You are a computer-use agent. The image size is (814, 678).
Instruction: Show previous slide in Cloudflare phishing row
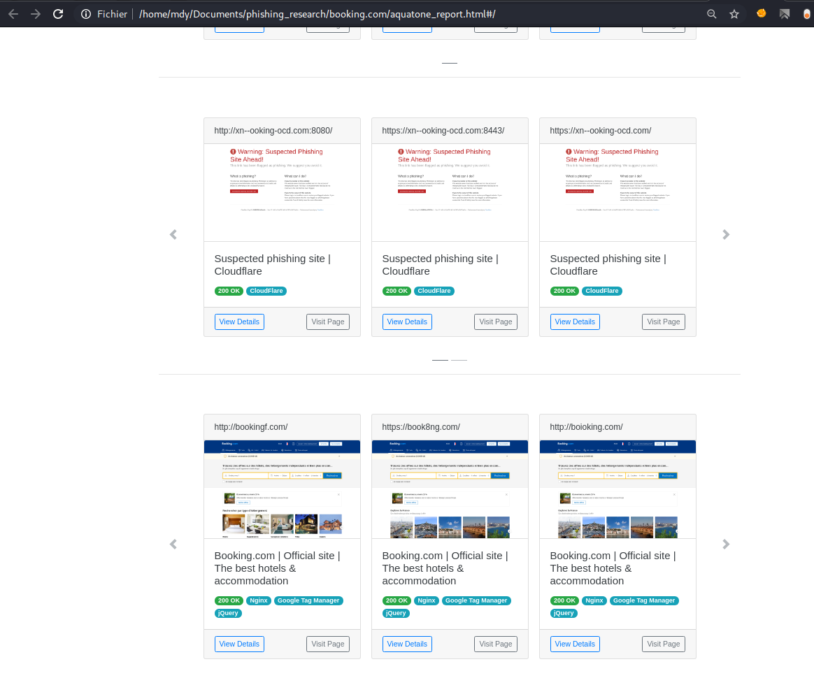click(x=173, y=235)
